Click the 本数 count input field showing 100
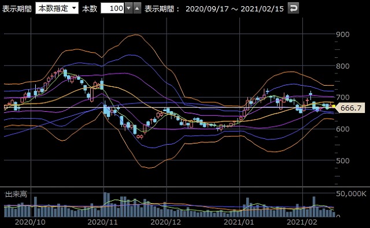The height and width of the screenshot is (228, 370). pos(112,9)
